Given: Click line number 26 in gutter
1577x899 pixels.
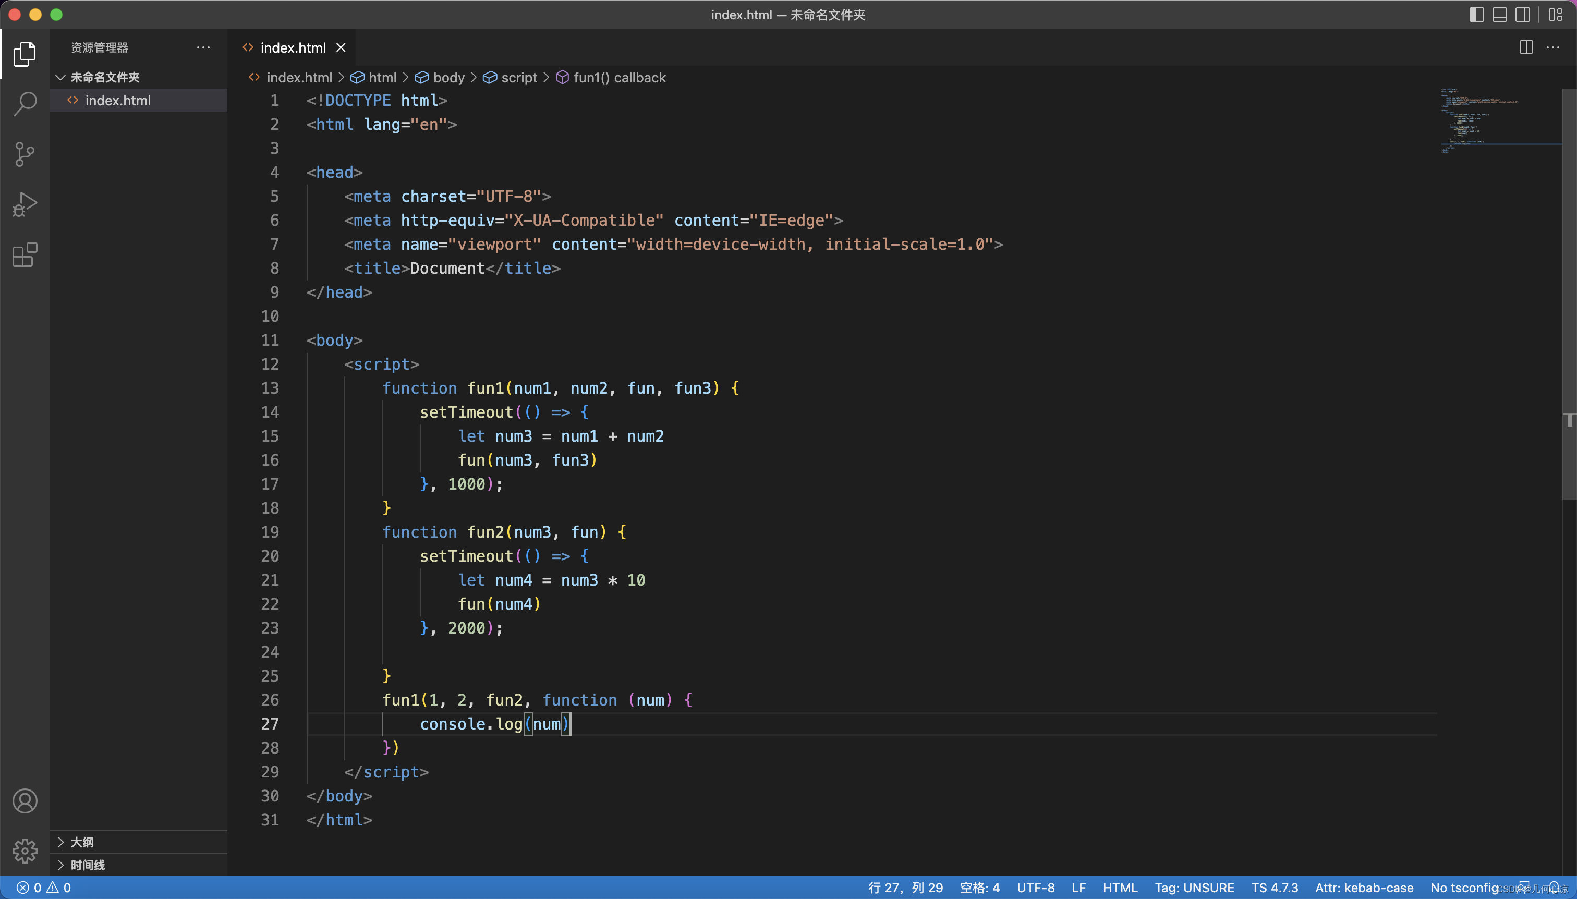Looking at the screenshot, I should [270, 700].
